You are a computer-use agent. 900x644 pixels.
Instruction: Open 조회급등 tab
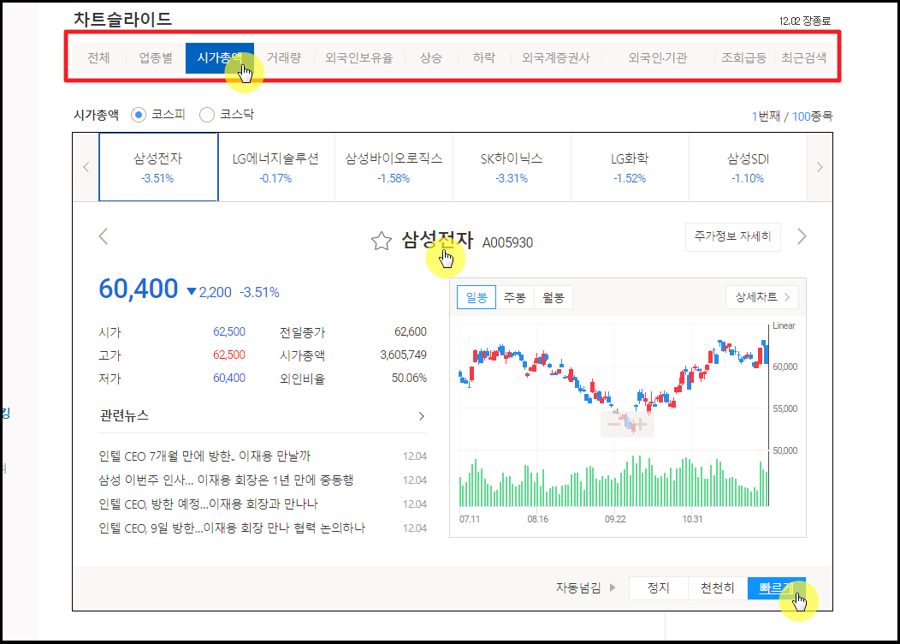[744, 58]
